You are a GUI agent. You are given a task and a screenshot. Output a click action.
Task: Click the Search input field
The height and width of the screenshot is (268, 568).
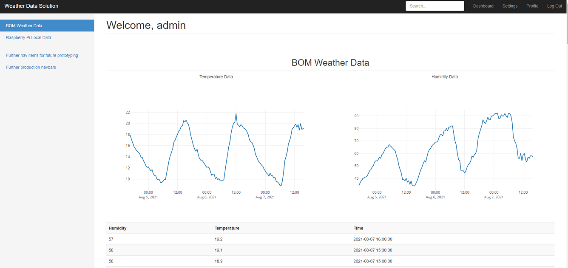[x=435, y=6]
